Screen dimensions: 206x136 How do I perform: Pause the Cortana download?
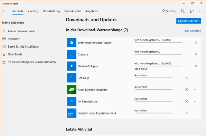tap(186, 54)
